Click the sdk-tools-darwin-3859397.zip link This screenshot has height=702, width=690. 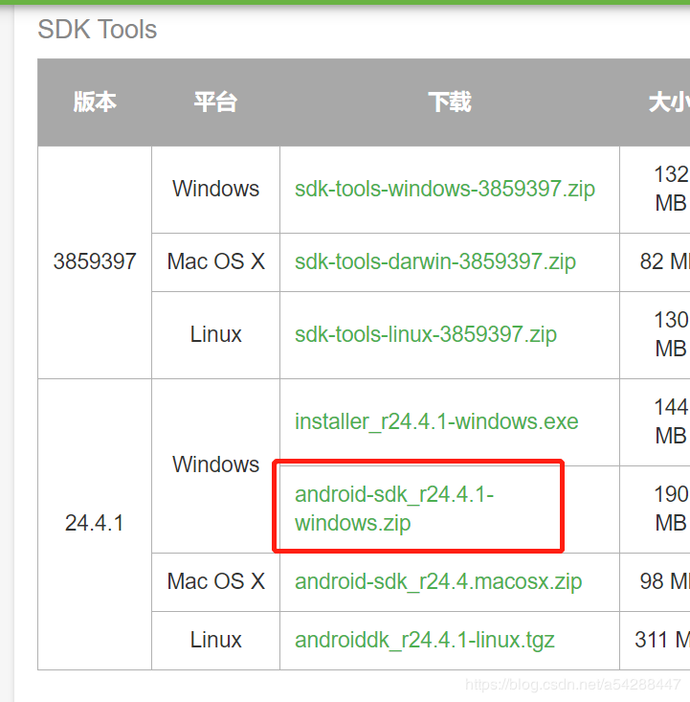pyautogui.click(x=434, y=261)
